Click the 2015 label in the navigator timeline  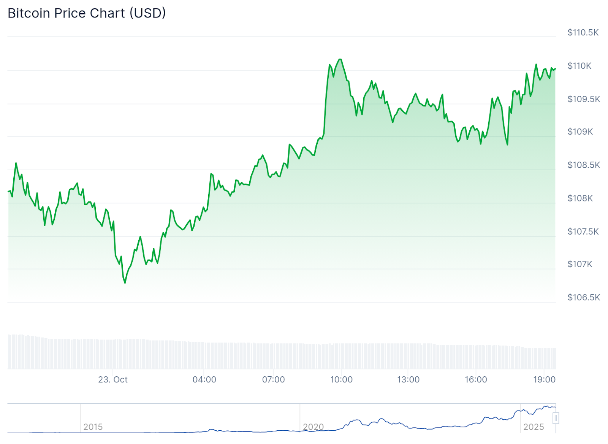[x=93, y=427]
